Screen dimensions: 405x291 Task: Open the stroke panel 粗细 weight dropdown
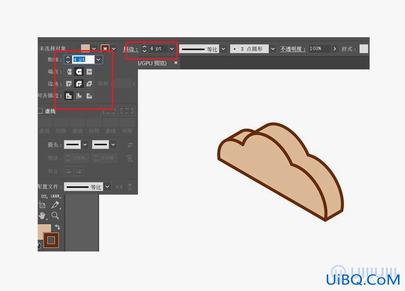tap(98, 60)
